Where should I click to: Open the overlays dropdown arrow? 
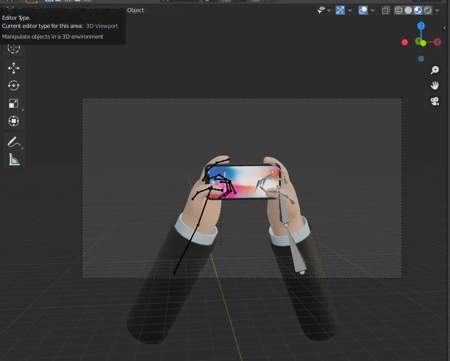click(x=372, y=10)
